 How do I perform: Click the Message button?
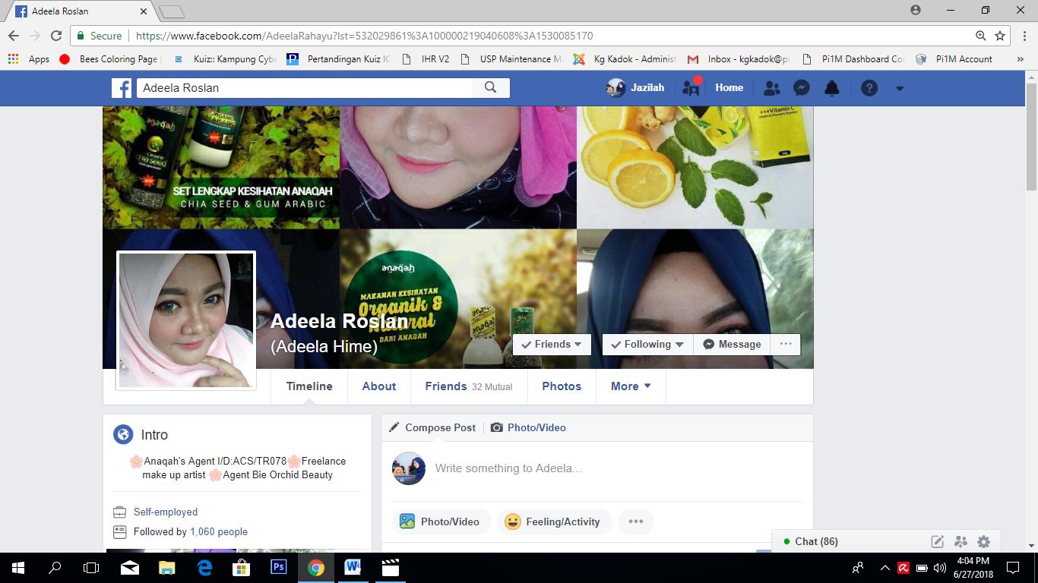(732, 344)
